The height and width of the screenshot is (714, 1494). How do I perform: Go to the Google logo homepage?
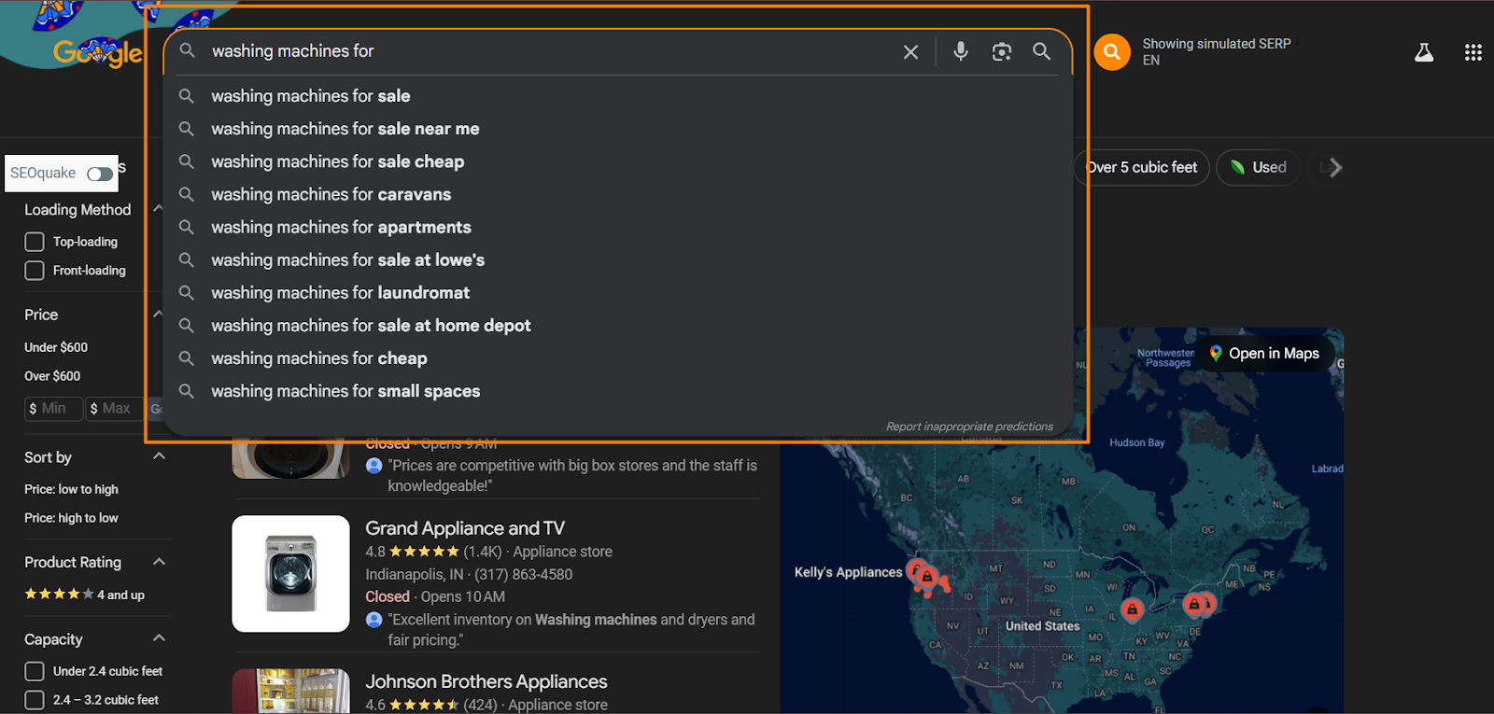pos(98,54)
